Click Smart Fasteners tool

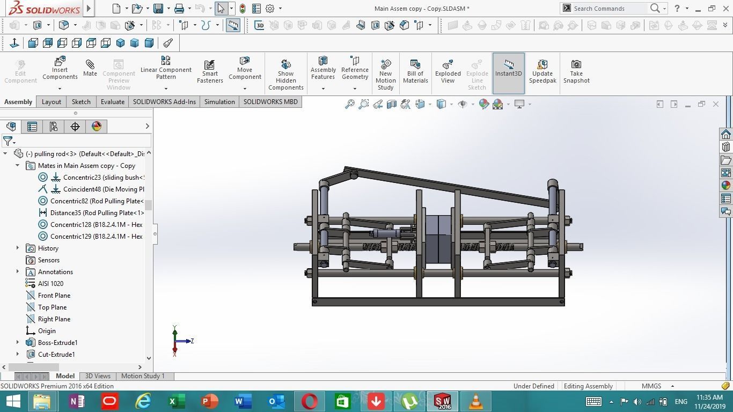210,71
